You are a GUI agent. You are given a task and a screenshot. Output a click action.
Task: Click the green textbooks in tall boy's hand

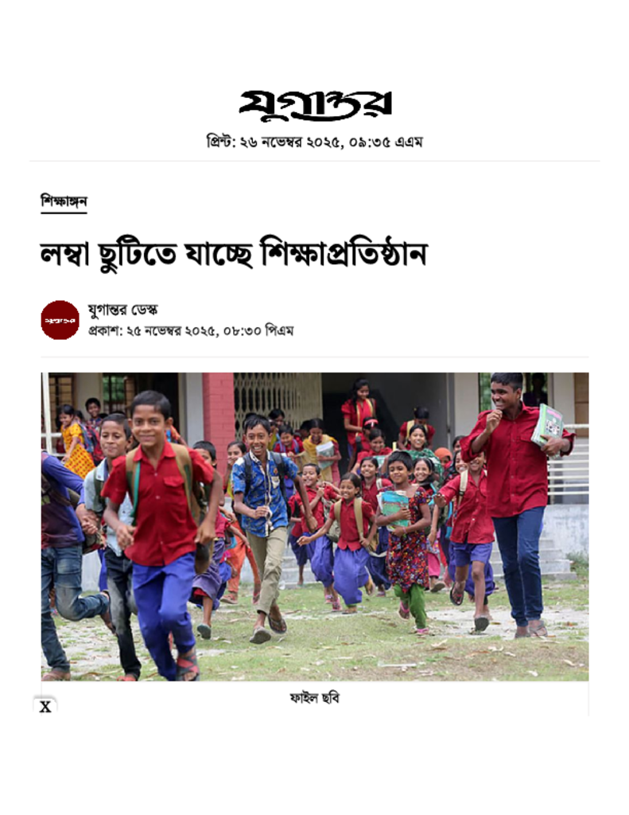[x=547, y=427]
